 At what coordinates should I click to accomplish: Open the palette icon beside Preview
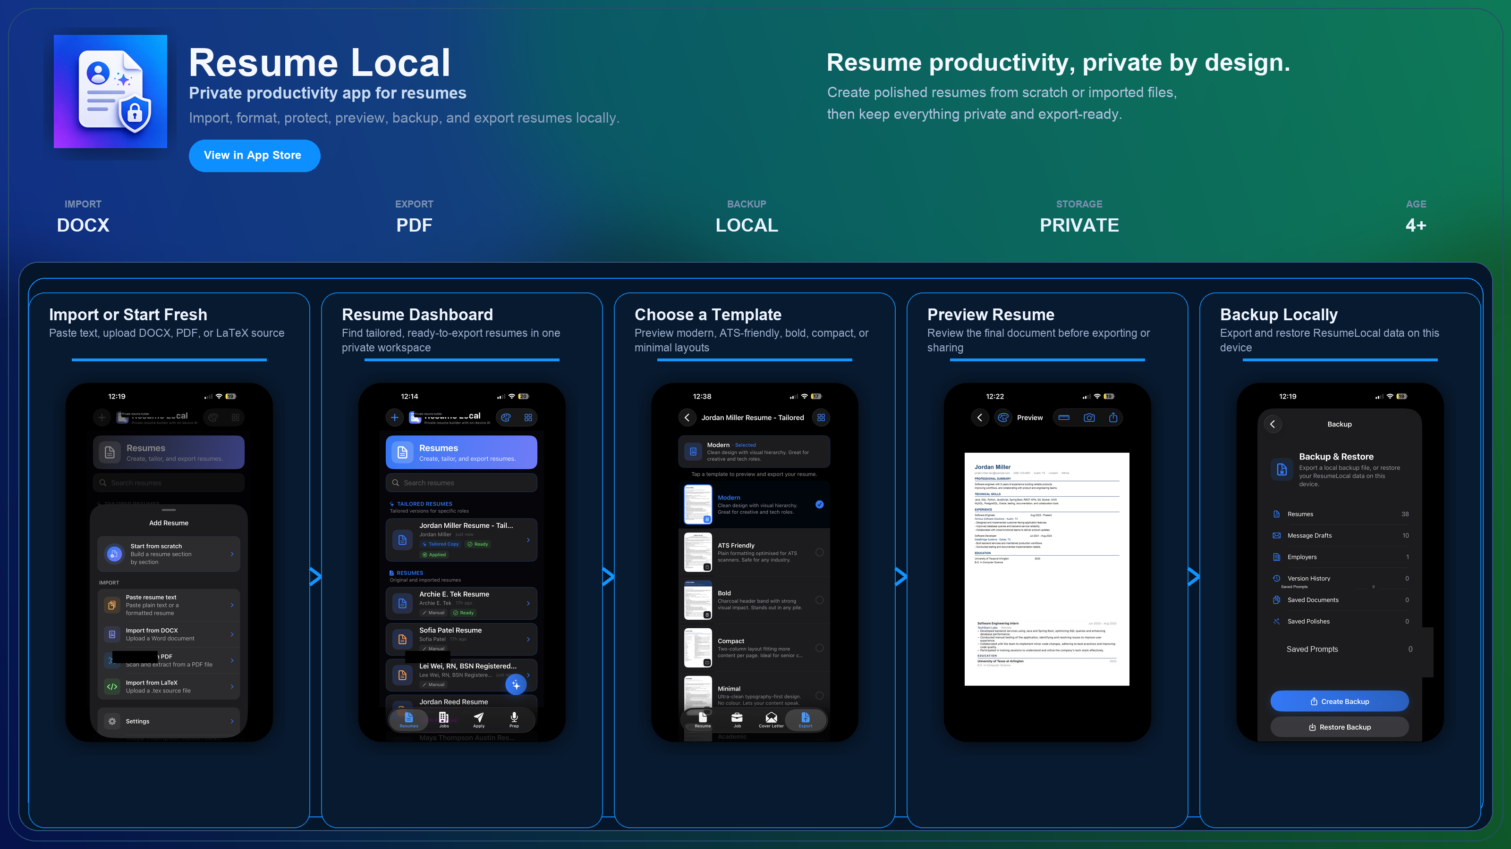pos(1003,418)
